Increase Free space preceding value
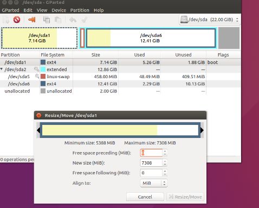 click(165, 151)
